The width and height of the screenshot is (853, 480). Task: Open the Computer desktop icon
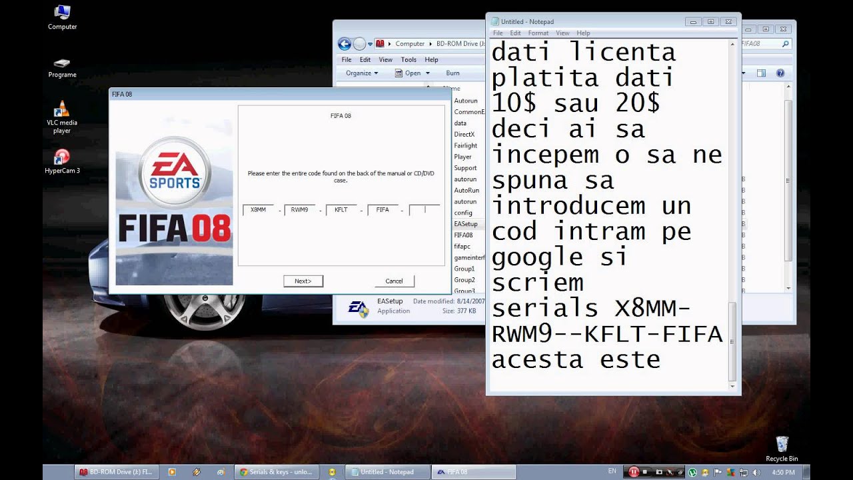(62, 18)
